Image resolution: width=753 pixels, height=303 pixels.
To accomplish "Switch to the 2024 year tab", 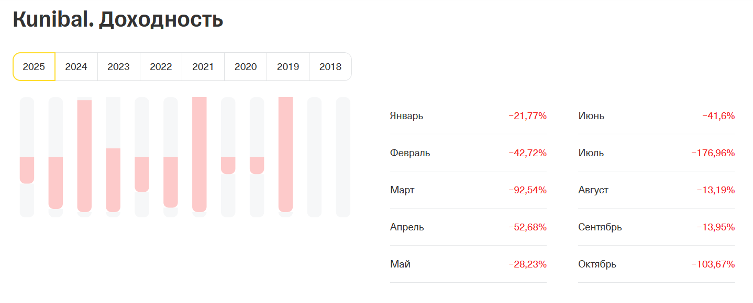I will [x=76, y=67].
